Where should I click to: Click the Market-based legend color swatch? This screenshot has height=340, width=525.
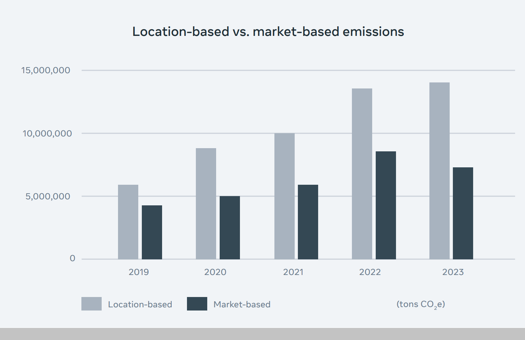pos(197,304)
